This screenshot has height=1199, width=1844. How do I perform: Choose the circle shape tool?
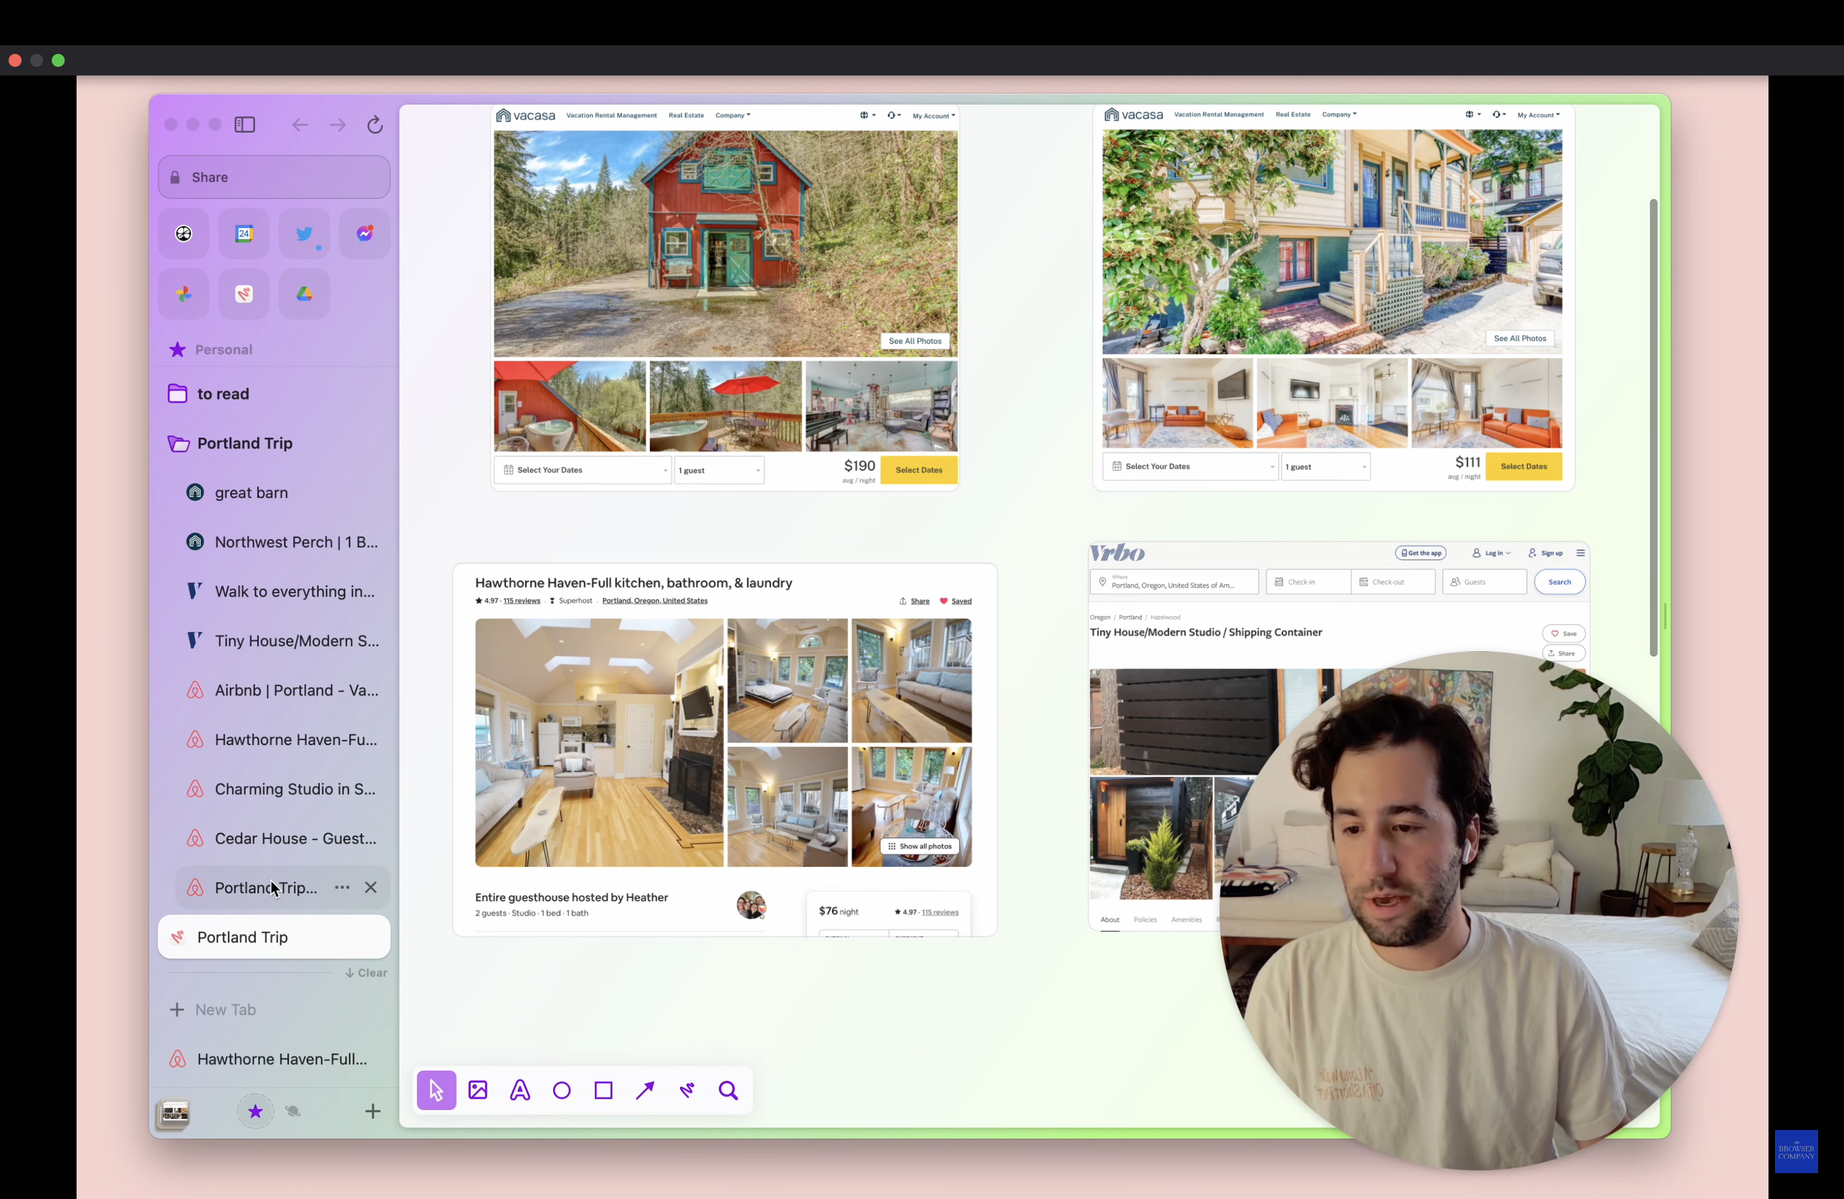[x=562, y=1091]
